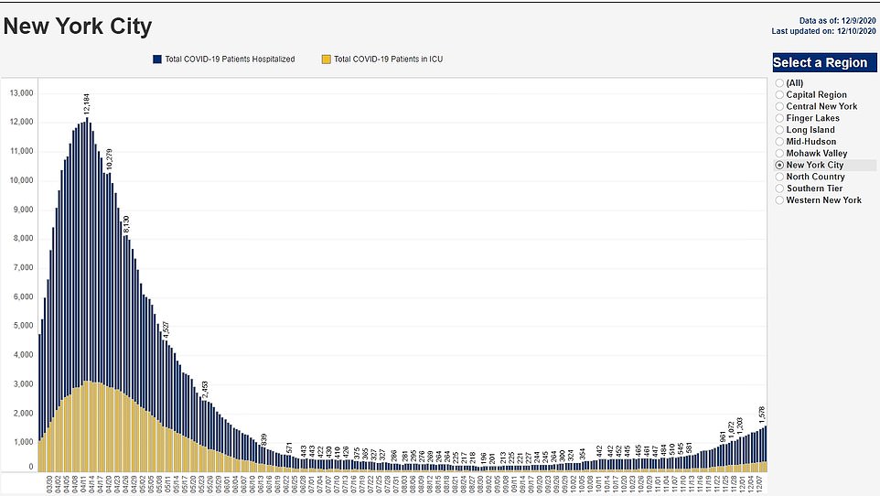Click the 8,130 bar data label
This screenshot has width=880, height=496.
point(126,225)
